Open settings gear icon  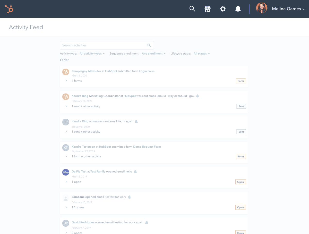tap(223, 9)
